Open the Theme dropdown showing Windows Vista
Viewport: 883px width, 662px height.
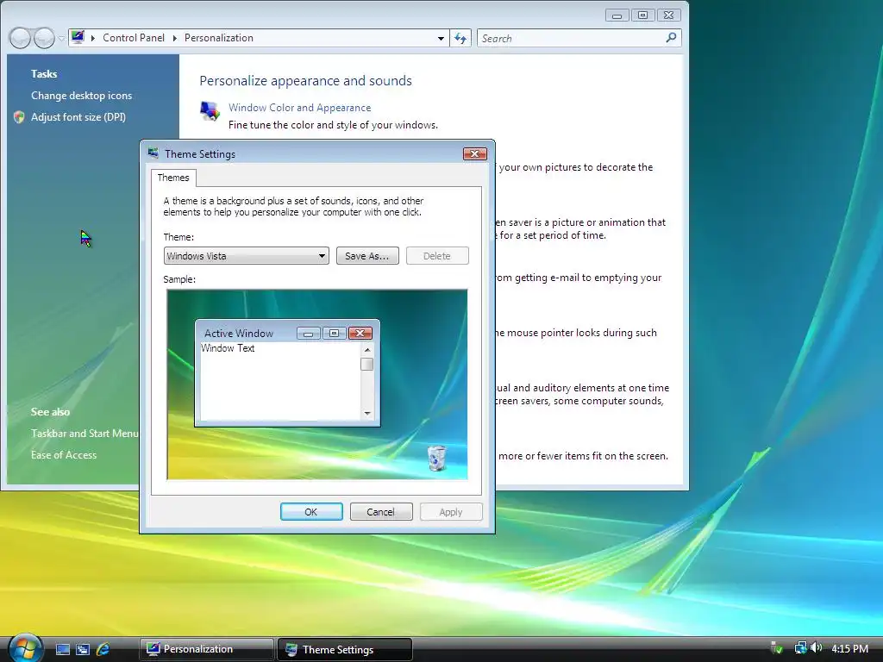click(246, 255)
